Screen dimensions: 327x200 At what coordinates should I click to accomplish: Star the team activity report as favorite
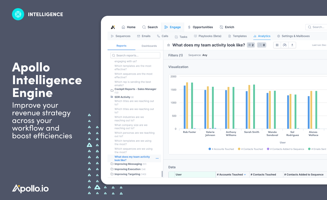pyautogui.click(x=169, y=45)
